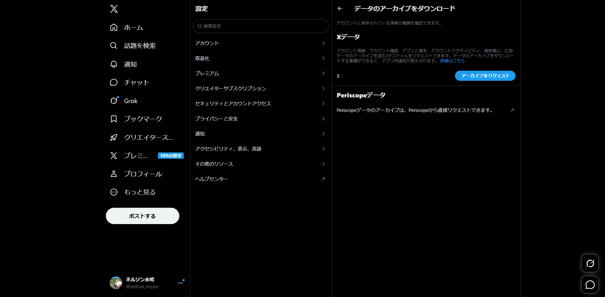Click the back arrow beside archive title

pyautogui.click(x=340, y=8)
